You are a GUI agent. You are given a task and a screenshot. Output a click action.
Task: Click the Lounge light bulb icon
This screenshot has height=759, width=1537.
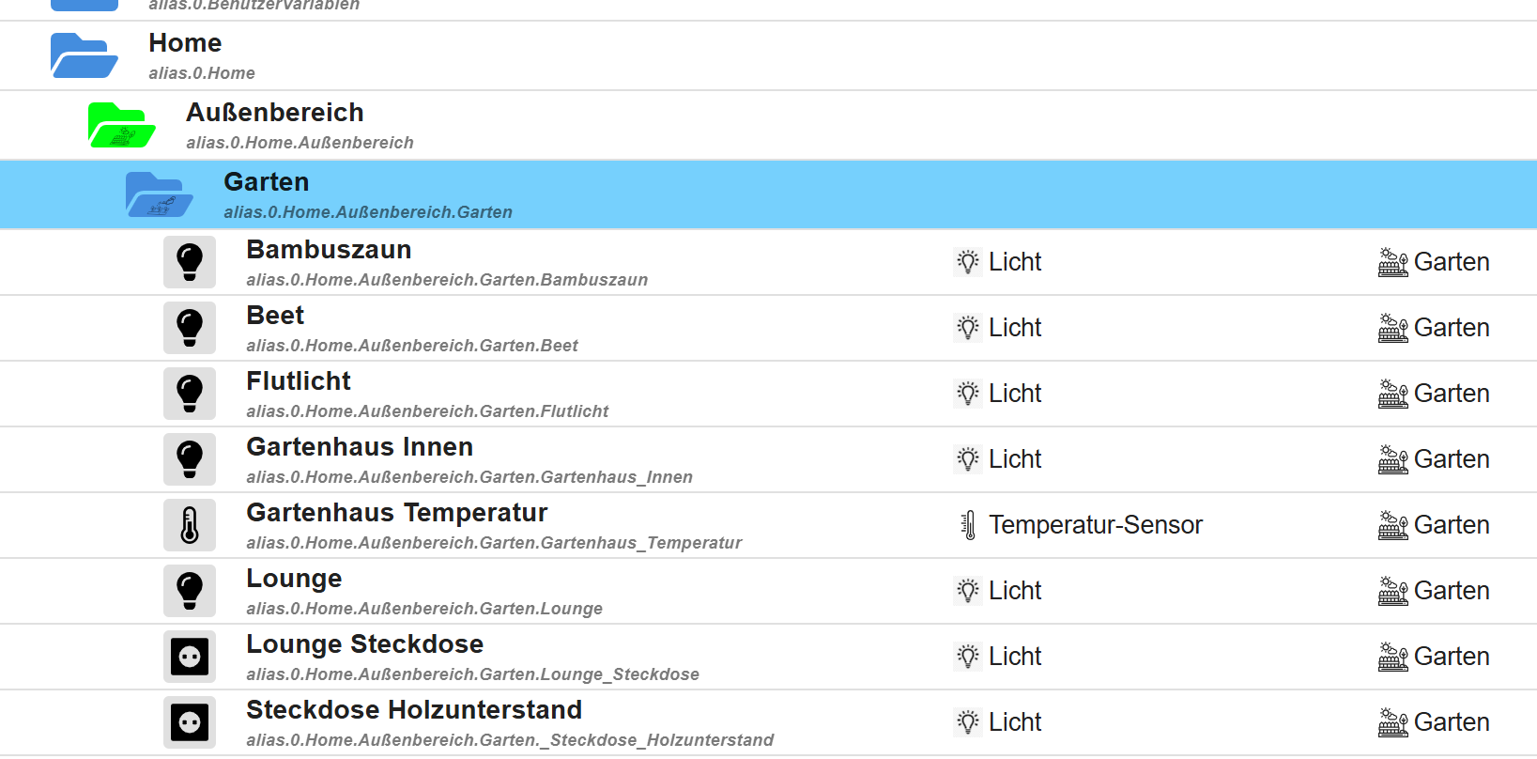[190, 591]
